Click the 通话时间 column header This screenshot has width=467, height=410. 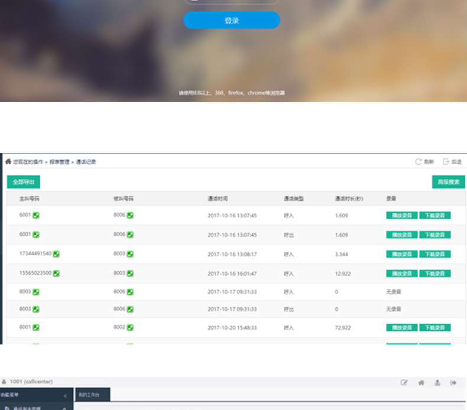(218, 199)
